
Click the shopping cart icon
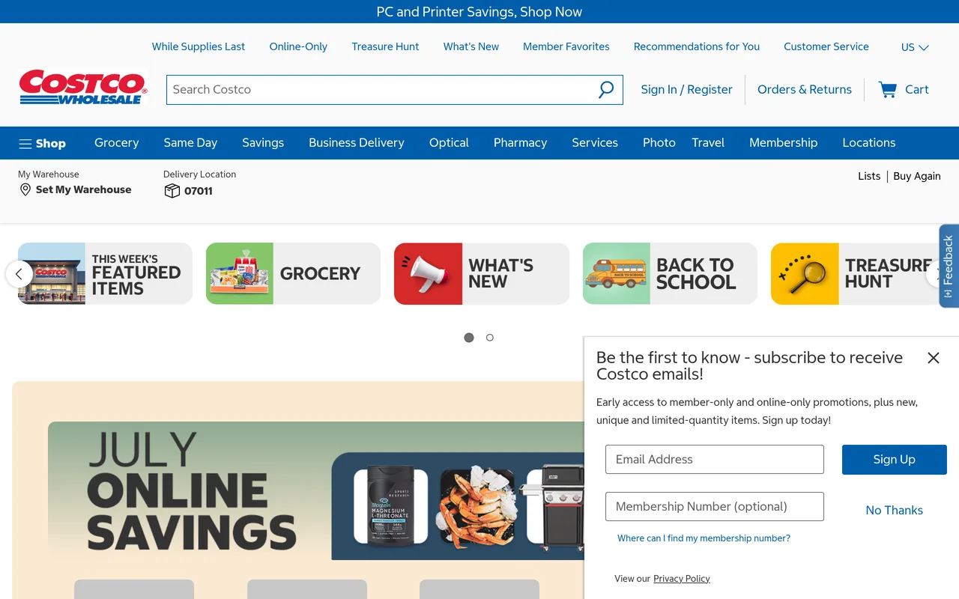click(x=888, y=90)
